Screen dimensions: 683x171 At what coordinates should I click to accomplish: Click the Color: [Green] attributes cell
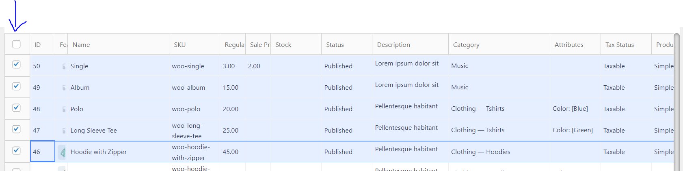click(573, 130)
